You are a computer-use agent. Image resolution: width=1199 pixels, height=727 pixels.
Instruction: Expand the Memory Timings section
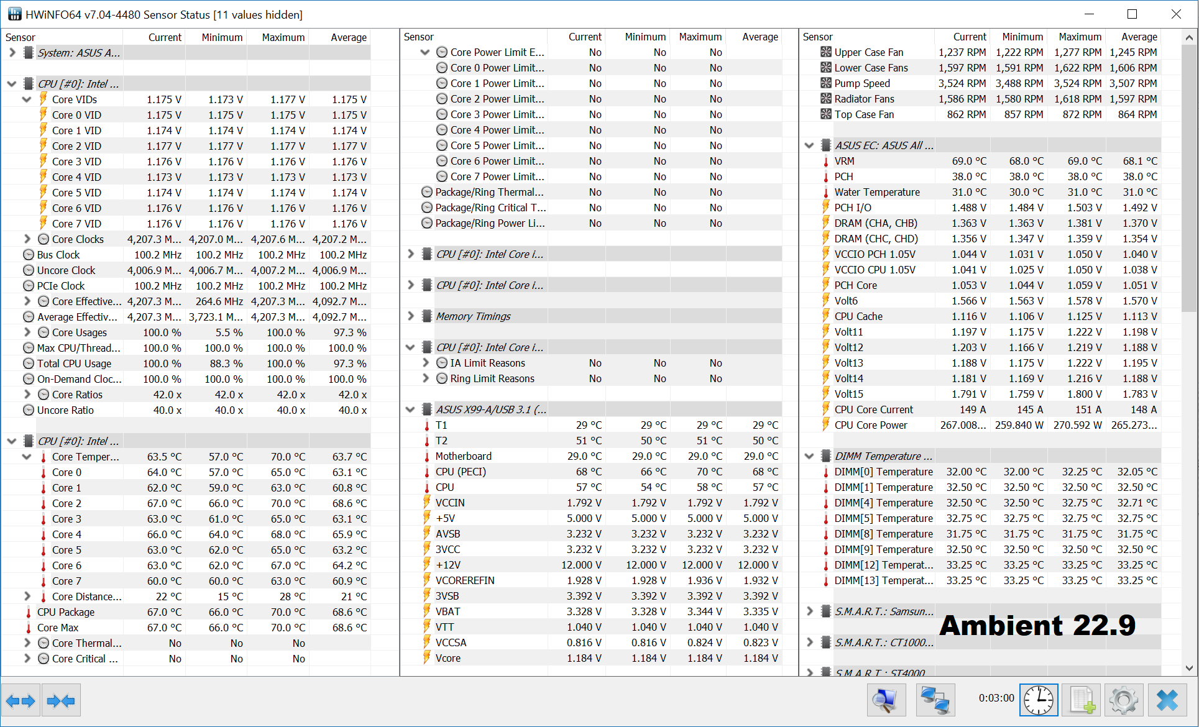(410, 316)
